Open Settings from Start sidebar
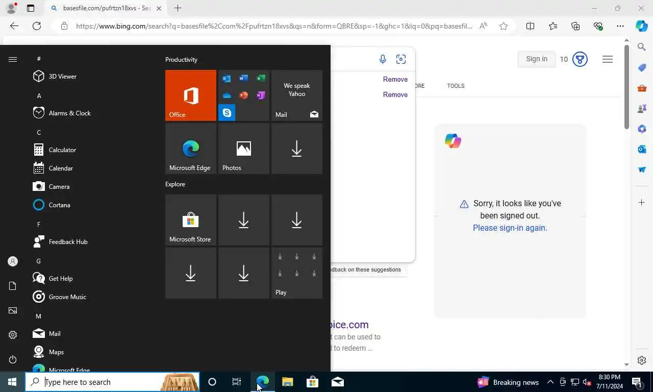Screen dimensions: 653x392 pos(13,335)
